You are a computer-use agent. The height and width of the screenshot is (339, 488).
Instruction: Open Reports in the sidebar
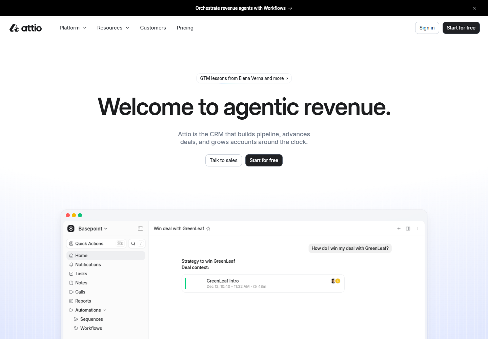point(106,301)
